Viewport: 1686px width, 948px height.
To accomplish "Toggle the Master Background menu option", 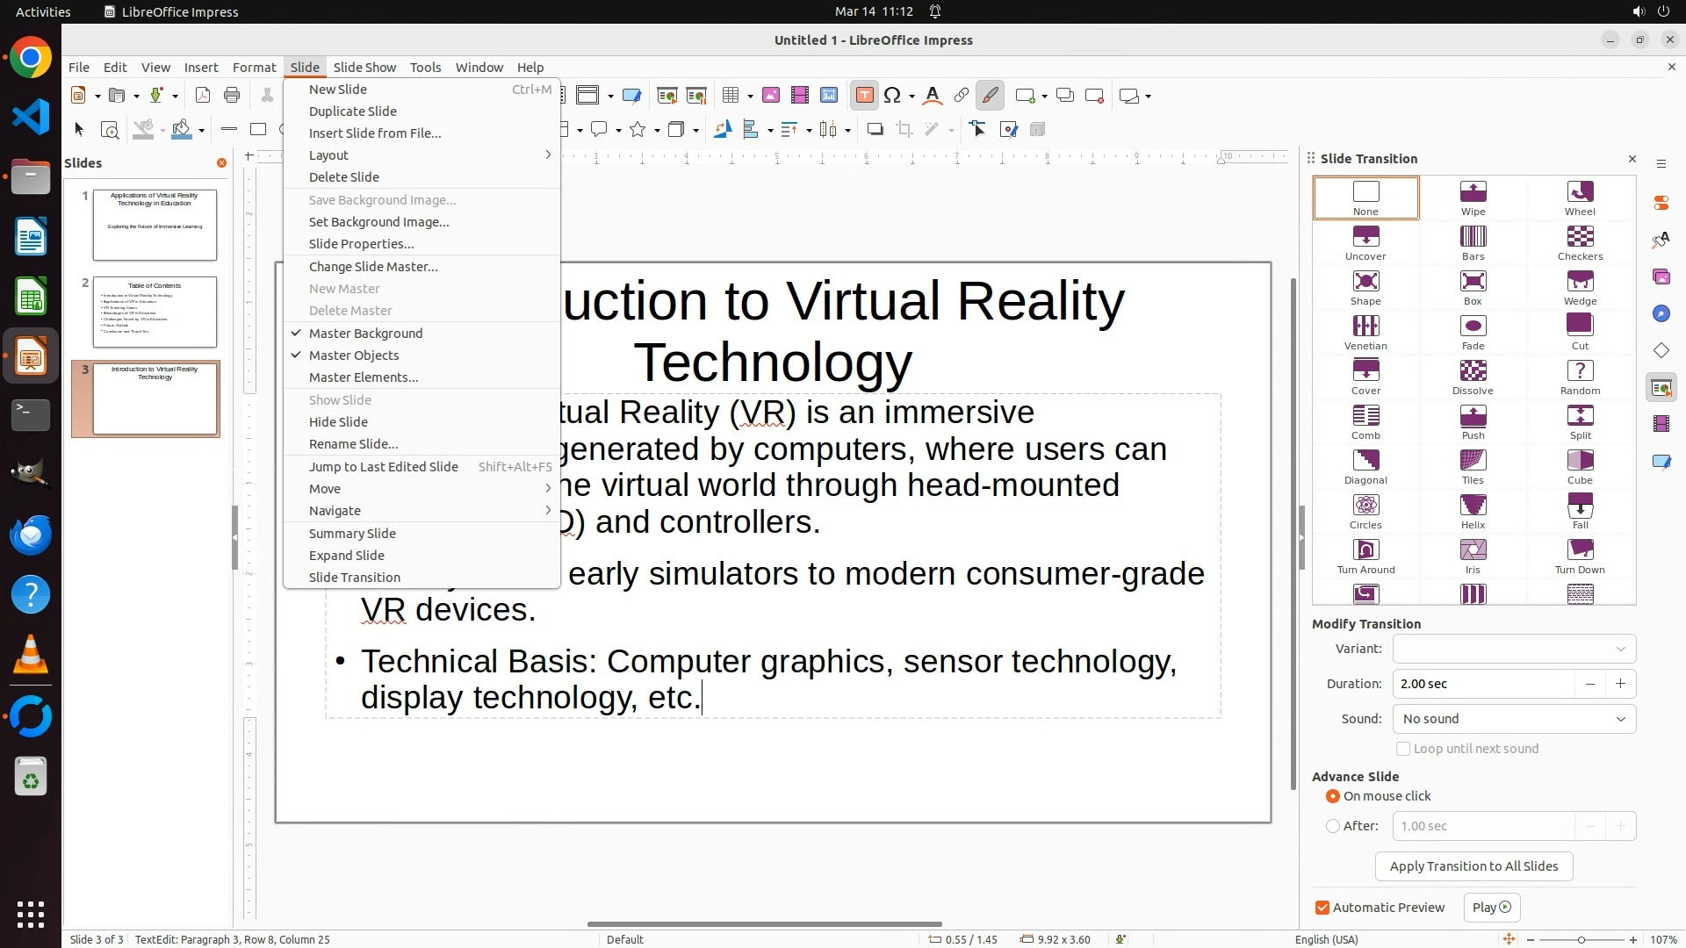I will [x=365, y=334].
